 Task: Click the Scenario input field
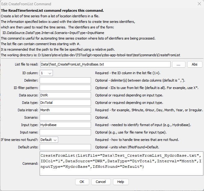tap(65, 117)
